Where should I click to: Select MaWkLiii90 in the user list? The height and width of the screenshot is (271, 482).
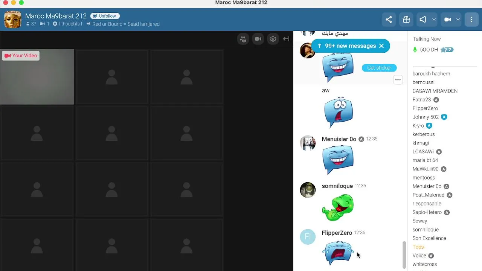tap(426, 169)
